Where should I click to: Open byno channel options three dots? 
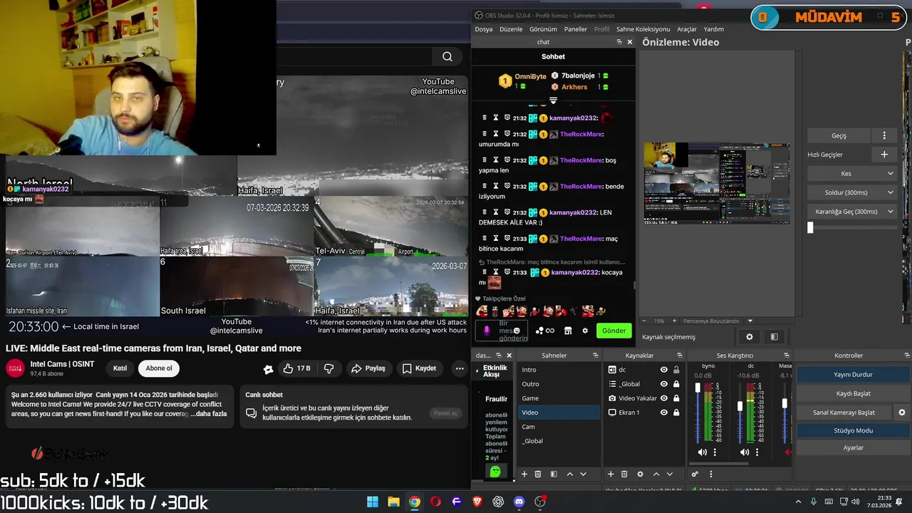[x=715, y=452]
